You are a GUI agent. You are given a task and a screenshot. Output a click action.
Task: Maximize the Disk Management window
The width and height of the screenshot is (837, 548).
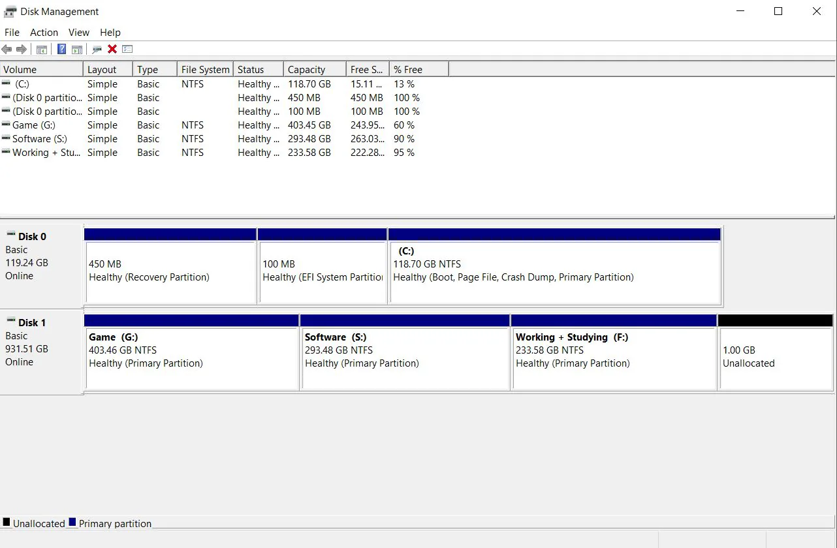coord(778,11)
